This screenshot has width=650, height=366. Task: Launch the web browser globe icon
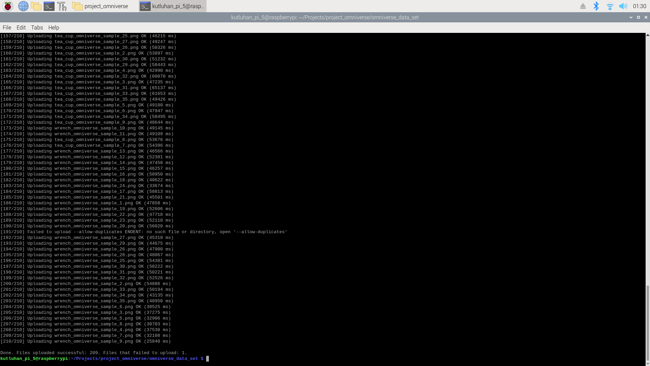click(x=23, y=6)
